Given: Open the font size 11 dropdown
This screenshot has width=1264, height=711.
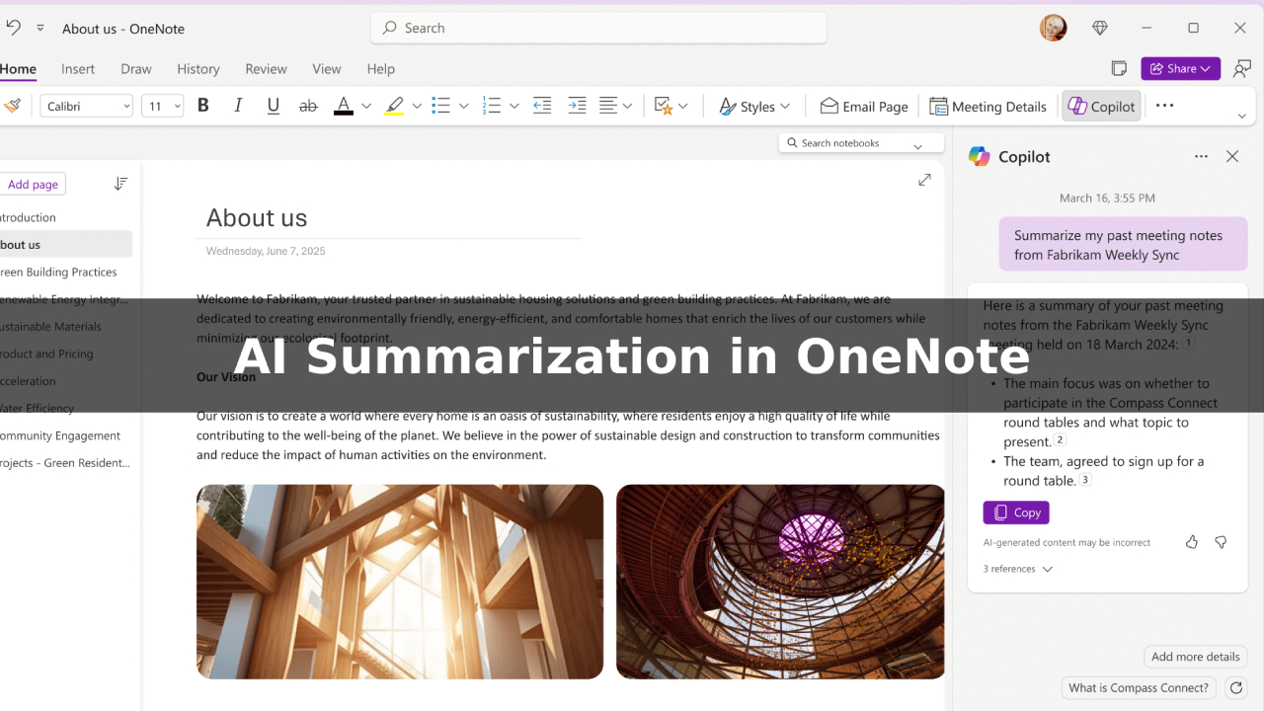Looking at the screenshot, I should (x=163, y=106).
